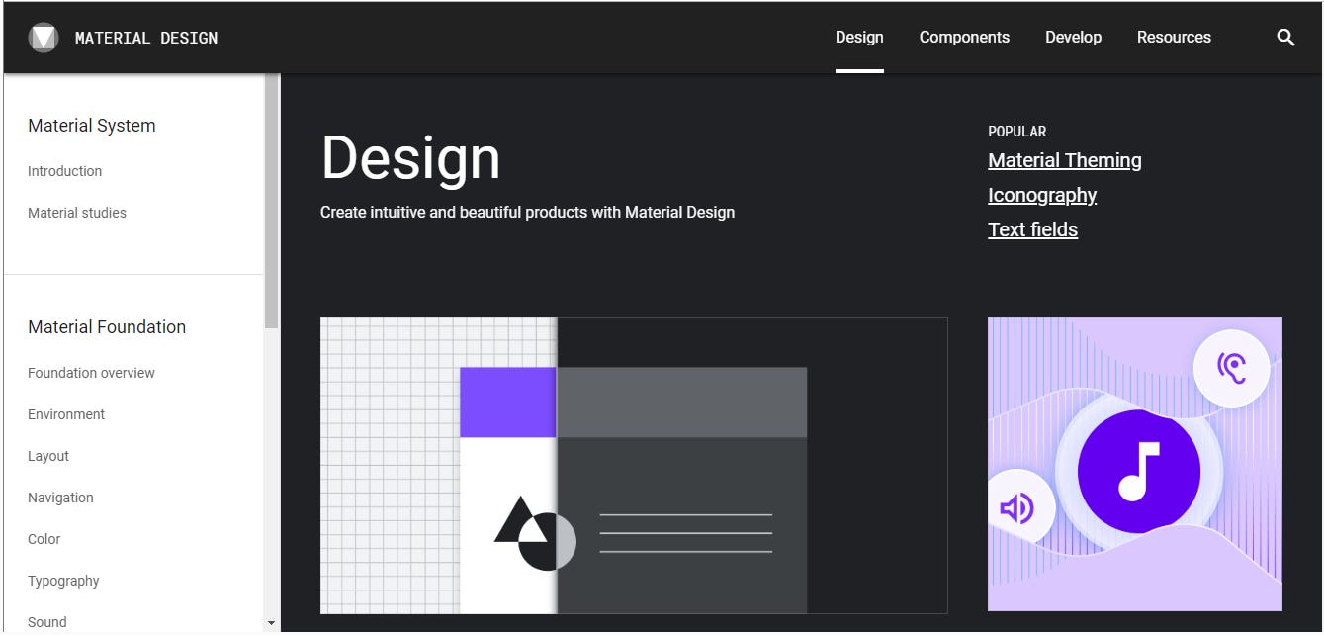Click the sidebar scrollbar down arrow

272,623
